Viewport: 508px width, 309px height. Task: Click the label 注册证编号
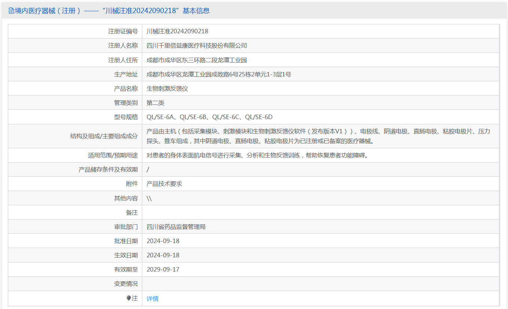[x=123, y=31]
